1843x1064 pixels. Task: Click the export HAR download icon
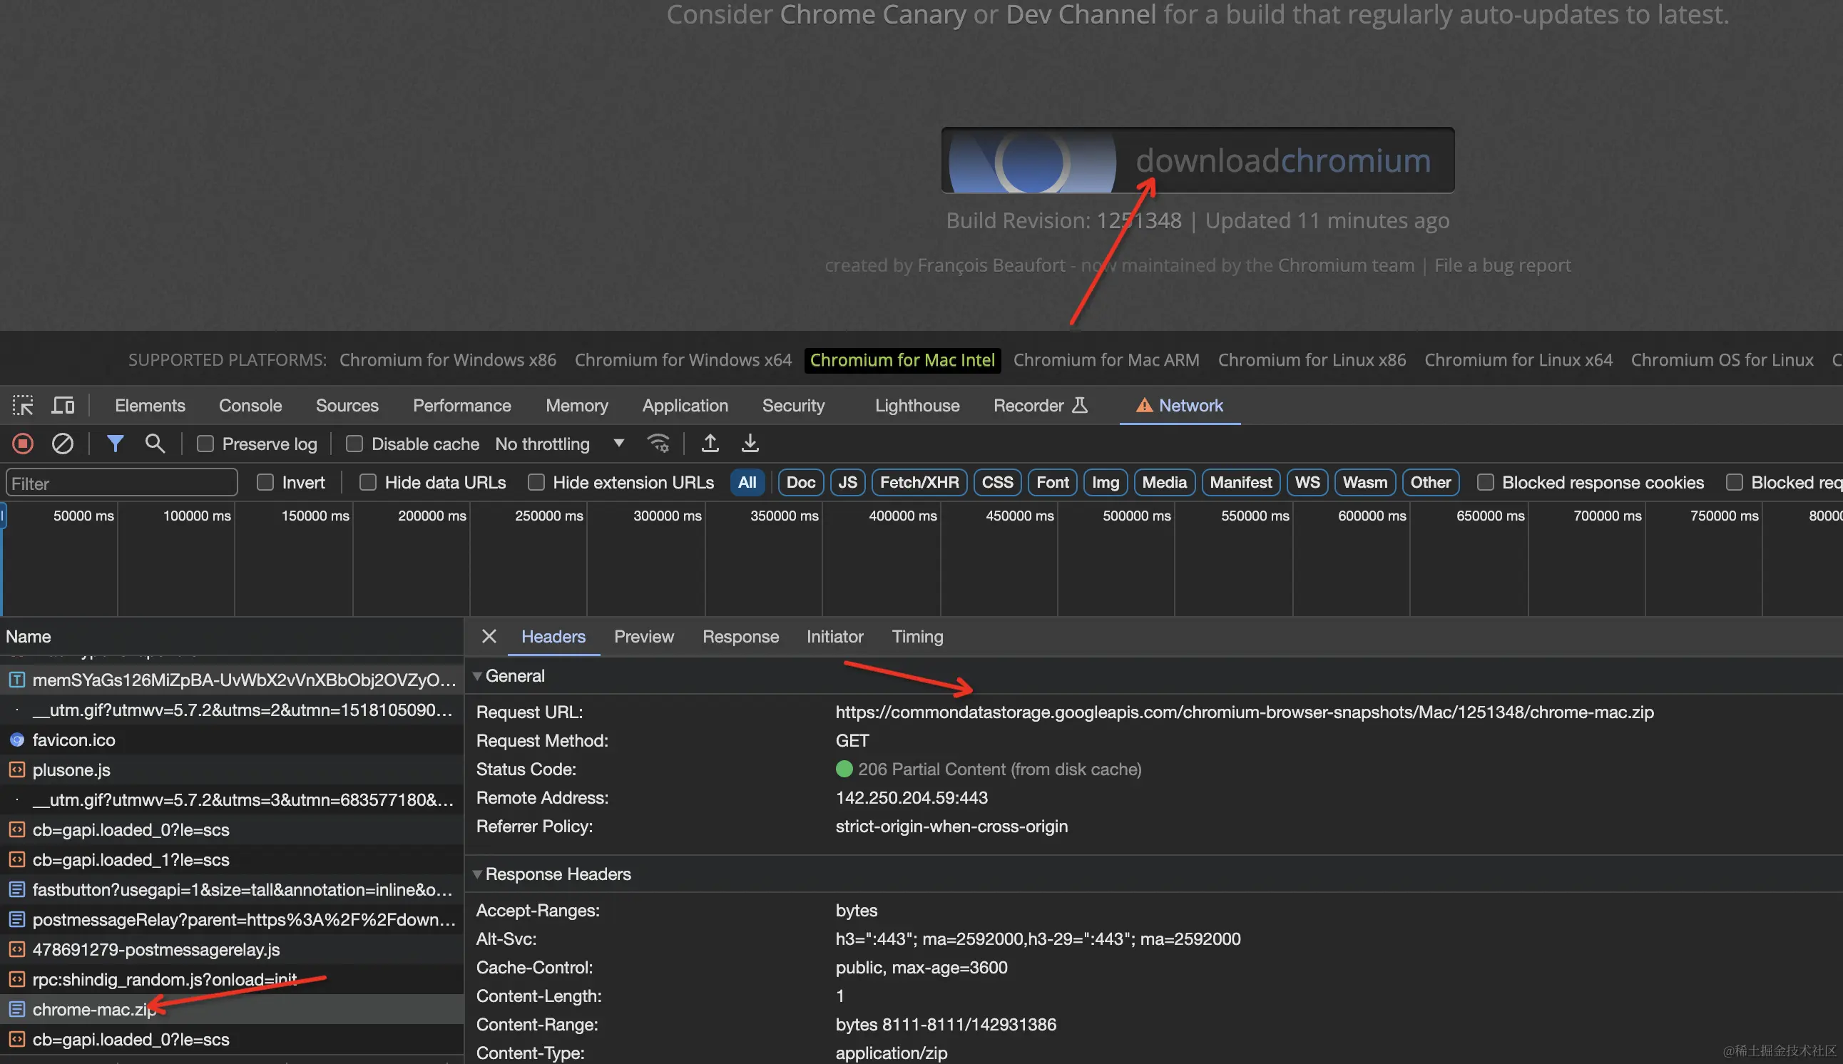point(750,444)
